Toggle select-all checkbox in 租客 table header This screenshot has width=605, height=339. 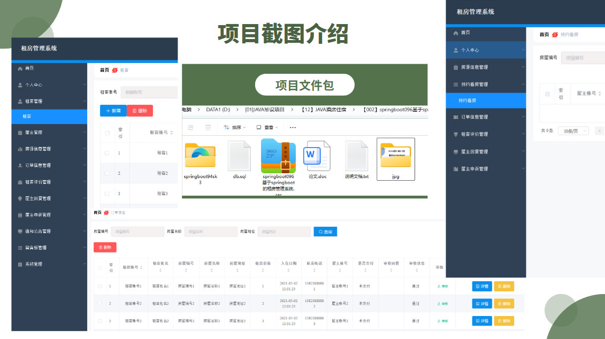[x=108, y=133]
